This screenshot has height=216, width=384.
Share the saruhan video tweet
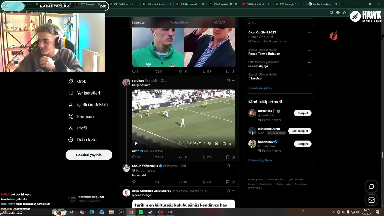233,157
